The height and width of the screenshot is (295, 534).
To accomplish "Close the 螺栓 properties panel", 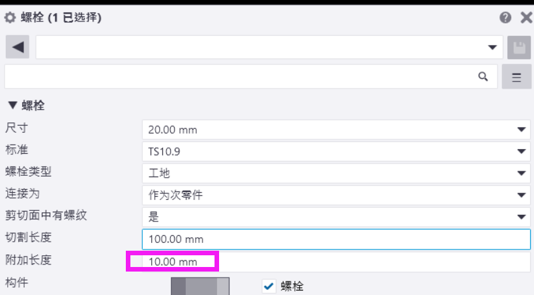I will pos(526,18).
